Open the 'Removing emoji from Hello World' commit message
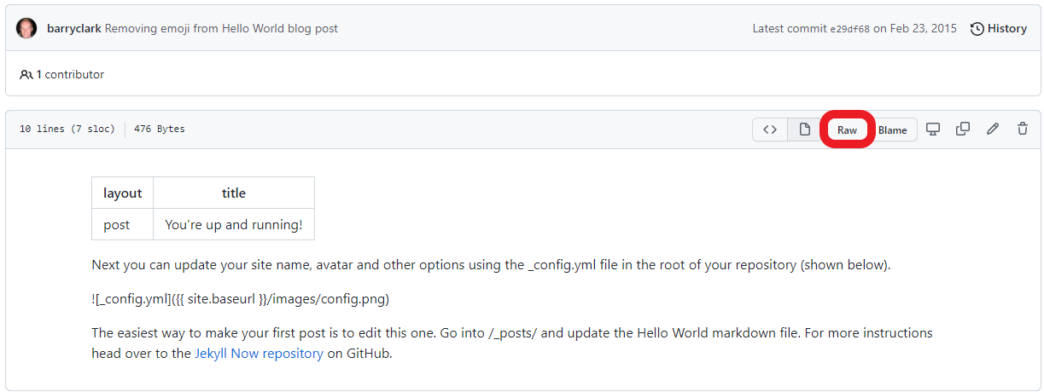1044x392 pixels. (x=221, y=28)
